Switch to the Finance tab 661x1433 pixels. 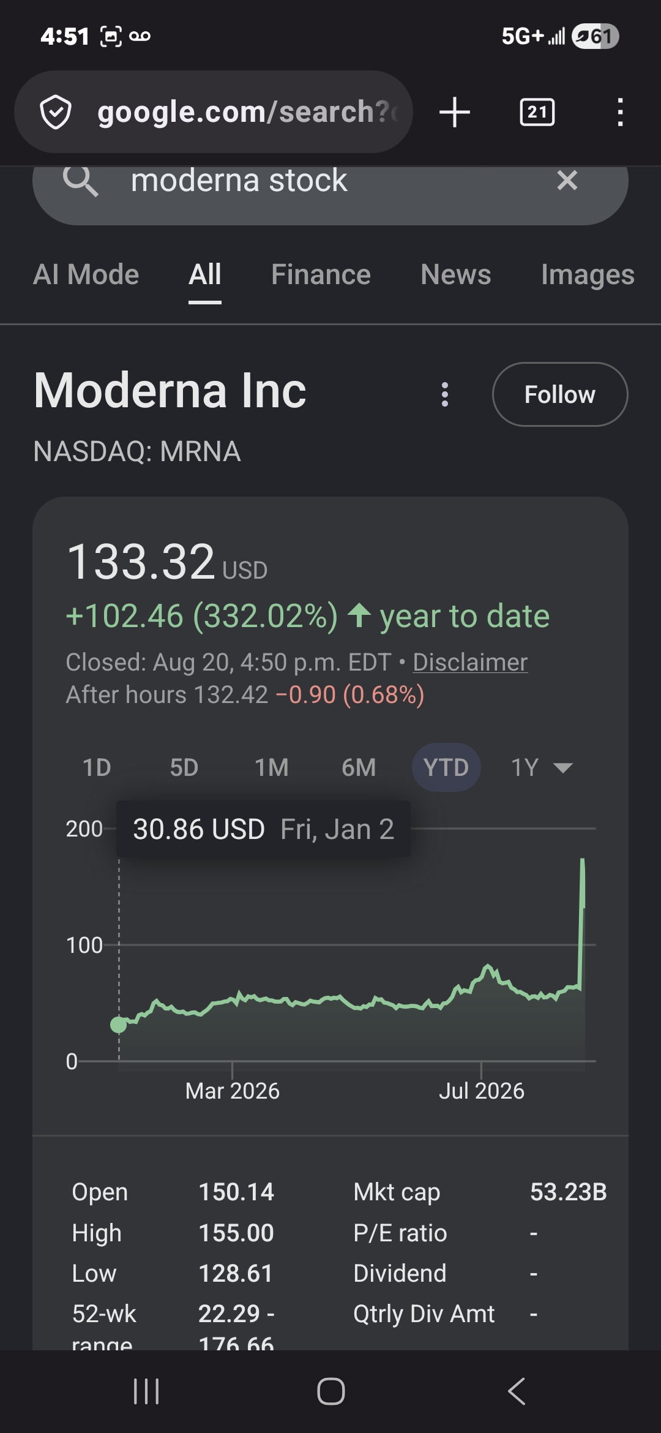[x=321, y=274]
